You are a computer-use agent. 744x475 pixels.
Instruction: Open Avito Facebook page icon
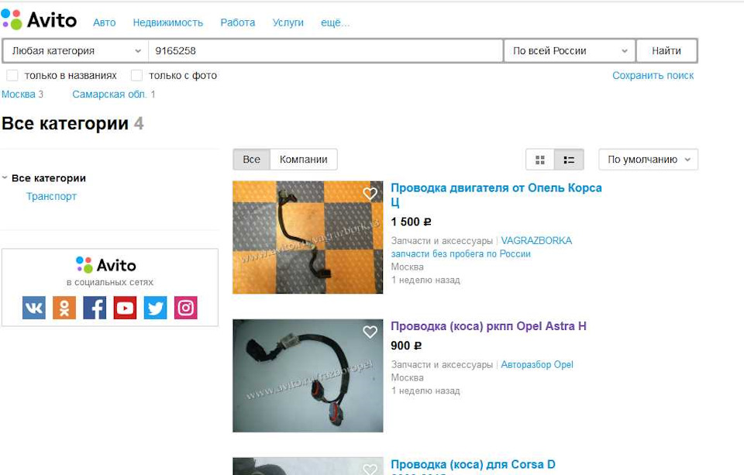click(x=95, y=308)
